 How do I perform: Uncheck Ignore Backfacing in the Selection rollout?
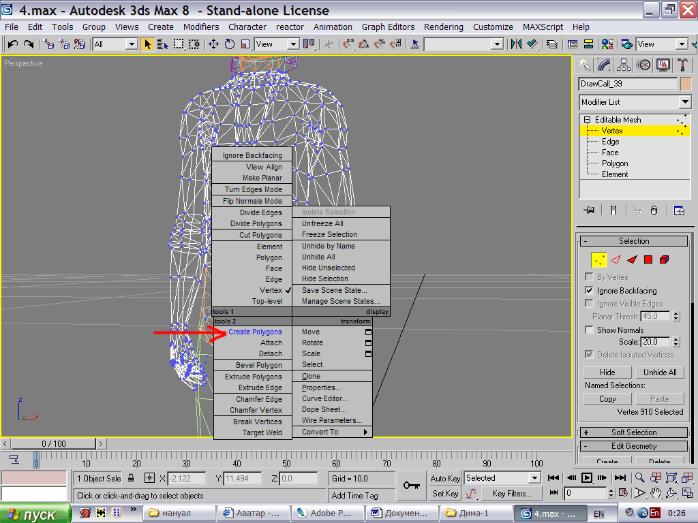589,290
